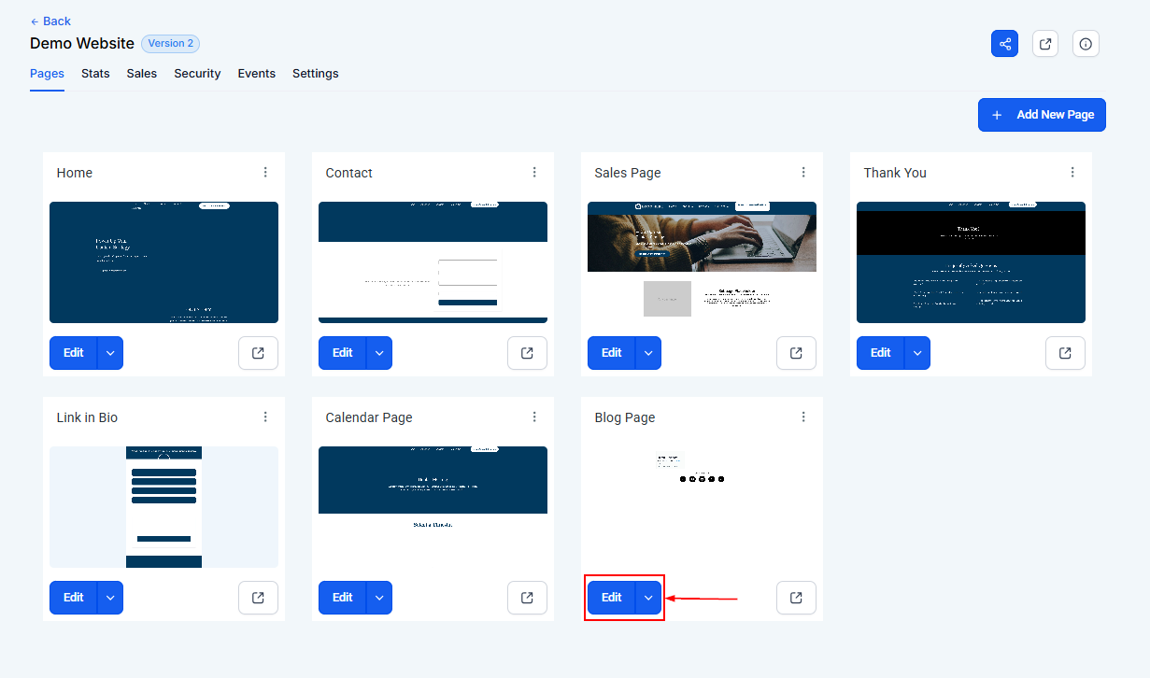The height and width of the screenshot is (678, 1150).
Task: Switch to the Stats tab
Action: 95,74
